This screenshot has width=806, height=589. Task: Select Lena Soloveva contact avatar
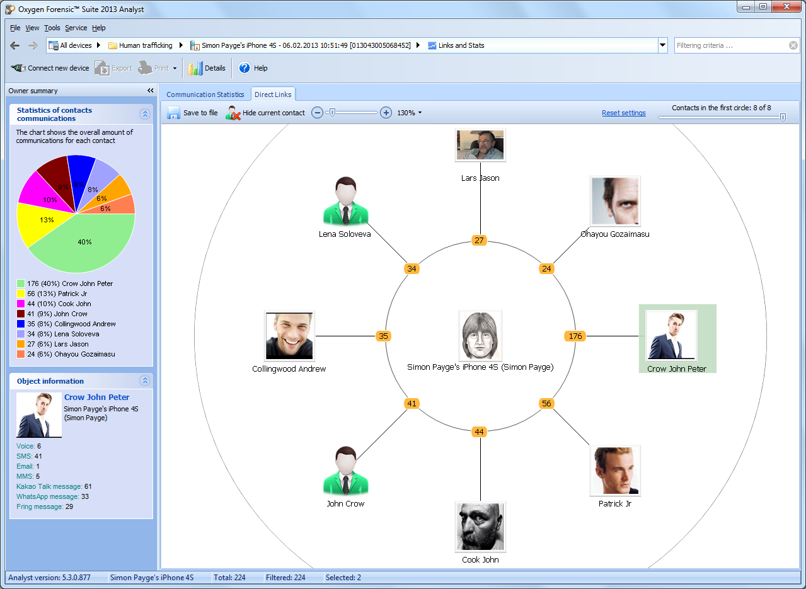345,201
